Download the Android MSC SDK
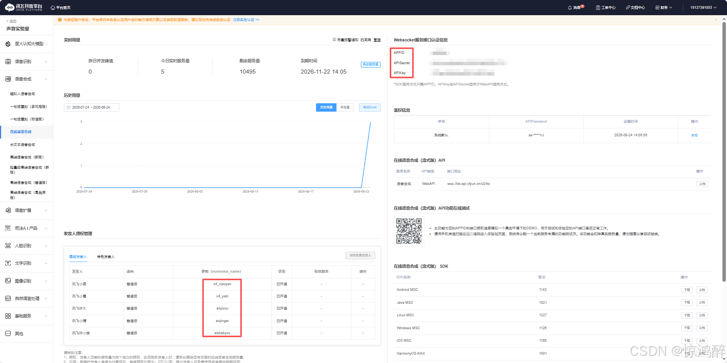The width and height of the screenshot is (727, 363). coord(687,290)
